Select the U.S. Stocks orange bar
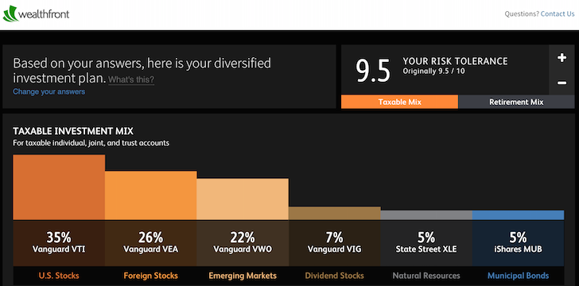 [59, 187]
